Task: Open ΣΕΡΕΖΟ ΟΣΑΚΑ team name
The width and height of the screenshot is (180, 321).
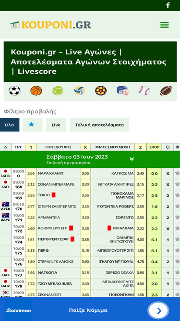Action: (120, 273)
